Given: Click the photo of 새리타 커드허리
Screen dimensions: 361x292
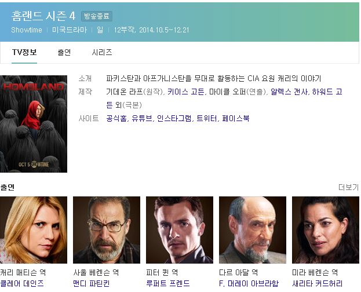Looking at the screenshot, I should 326,230.
